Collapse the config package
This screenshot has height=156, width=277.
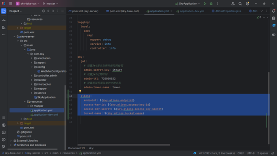click(x=32, y=67)
